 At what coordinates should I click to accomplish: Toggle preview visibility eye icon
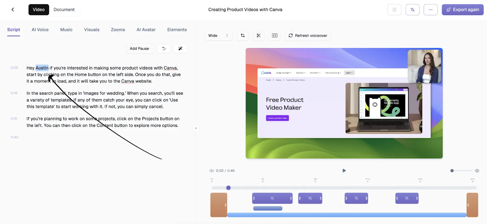[x=477, y=171]
